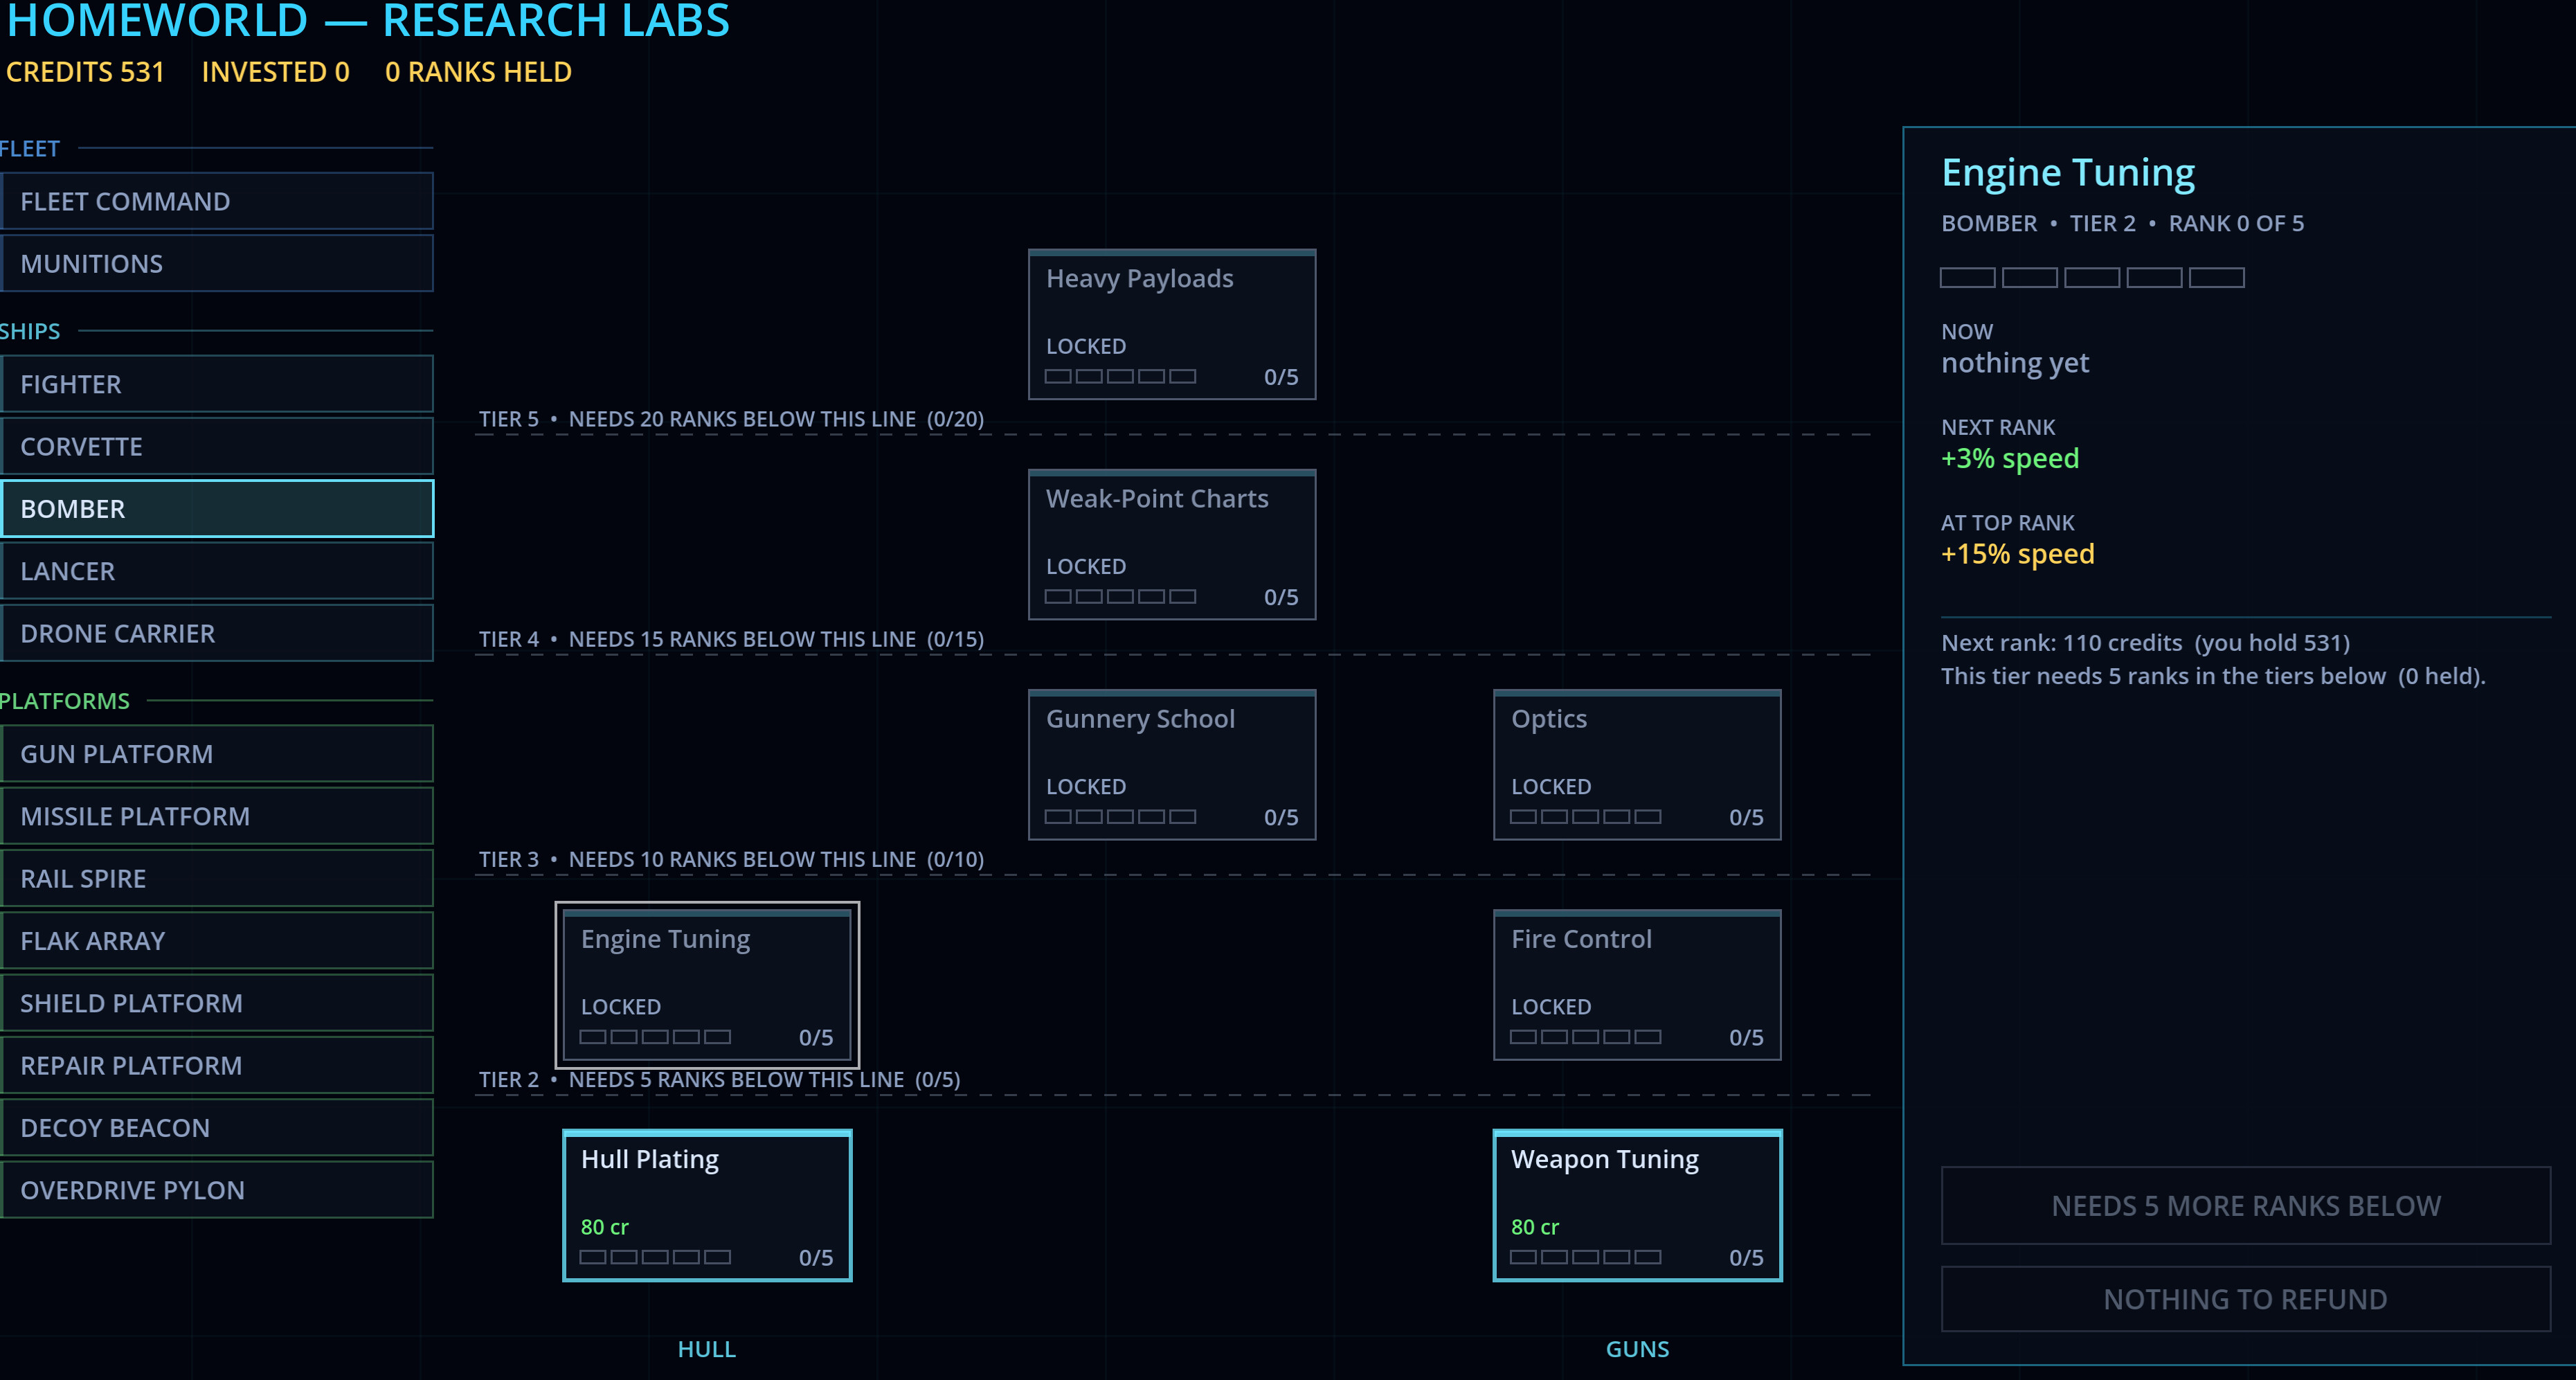This screenshot has height=1380, width=2576.
Task: Open the Rail Spire tree
Action: 217,878
